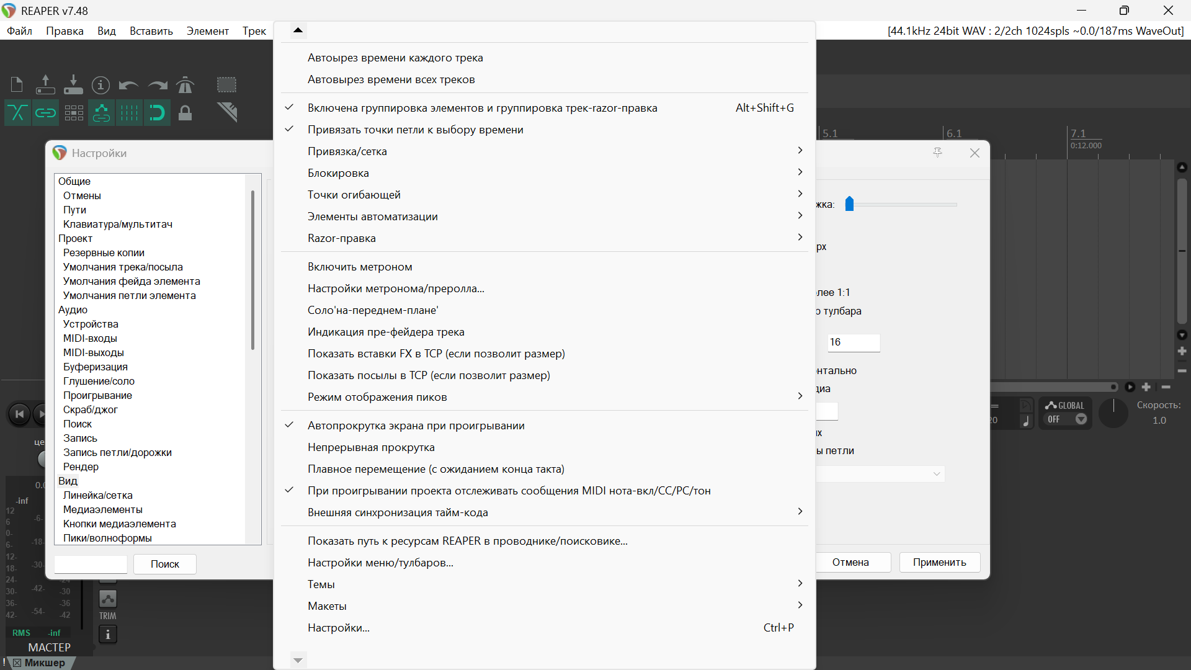Toggle the magnet snap icon

tap(157, 113)
